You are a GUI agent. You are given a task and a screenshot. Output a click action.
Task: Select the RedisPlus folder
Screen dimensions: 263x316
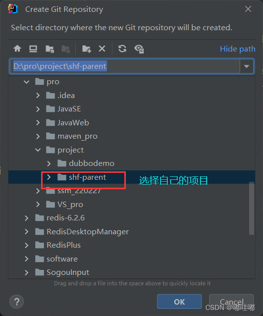point(64,245)
